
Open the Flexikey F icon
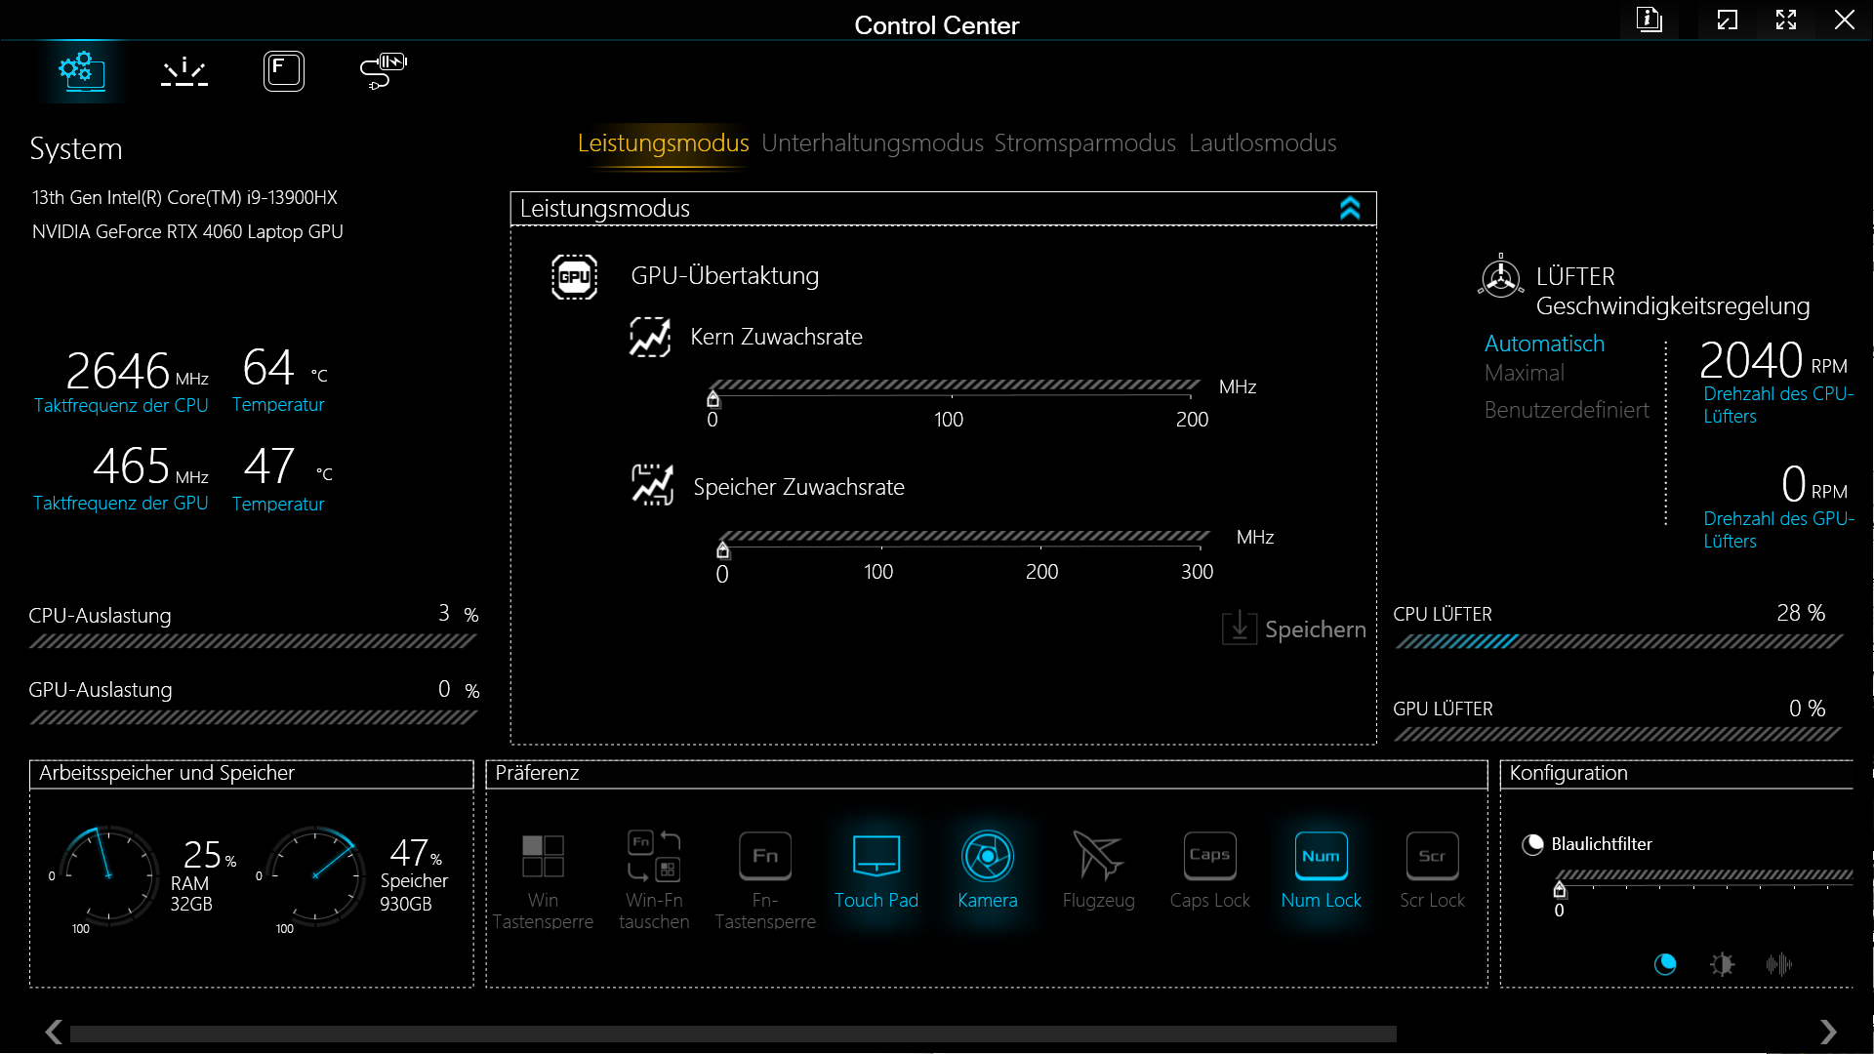(x=283, y=71)
